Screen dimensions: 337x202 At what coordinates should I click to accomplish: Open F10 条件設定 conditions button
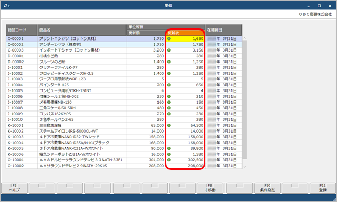(x=267, y=188)
